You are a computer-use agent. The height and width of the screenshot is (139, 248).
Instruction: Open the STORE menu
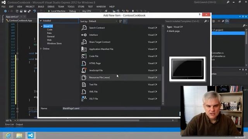[81, 7]
